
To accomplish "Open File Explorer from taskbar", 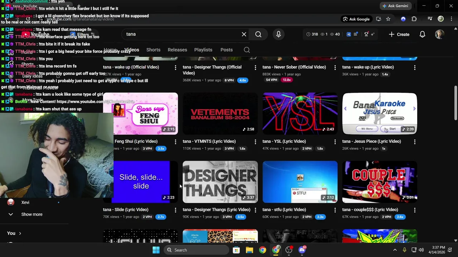I will (x=249, y=250).
